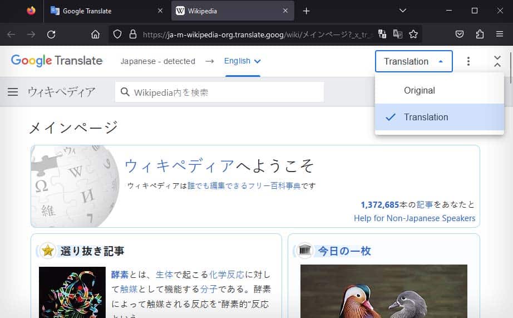Go forward to next page

[31, 35]
